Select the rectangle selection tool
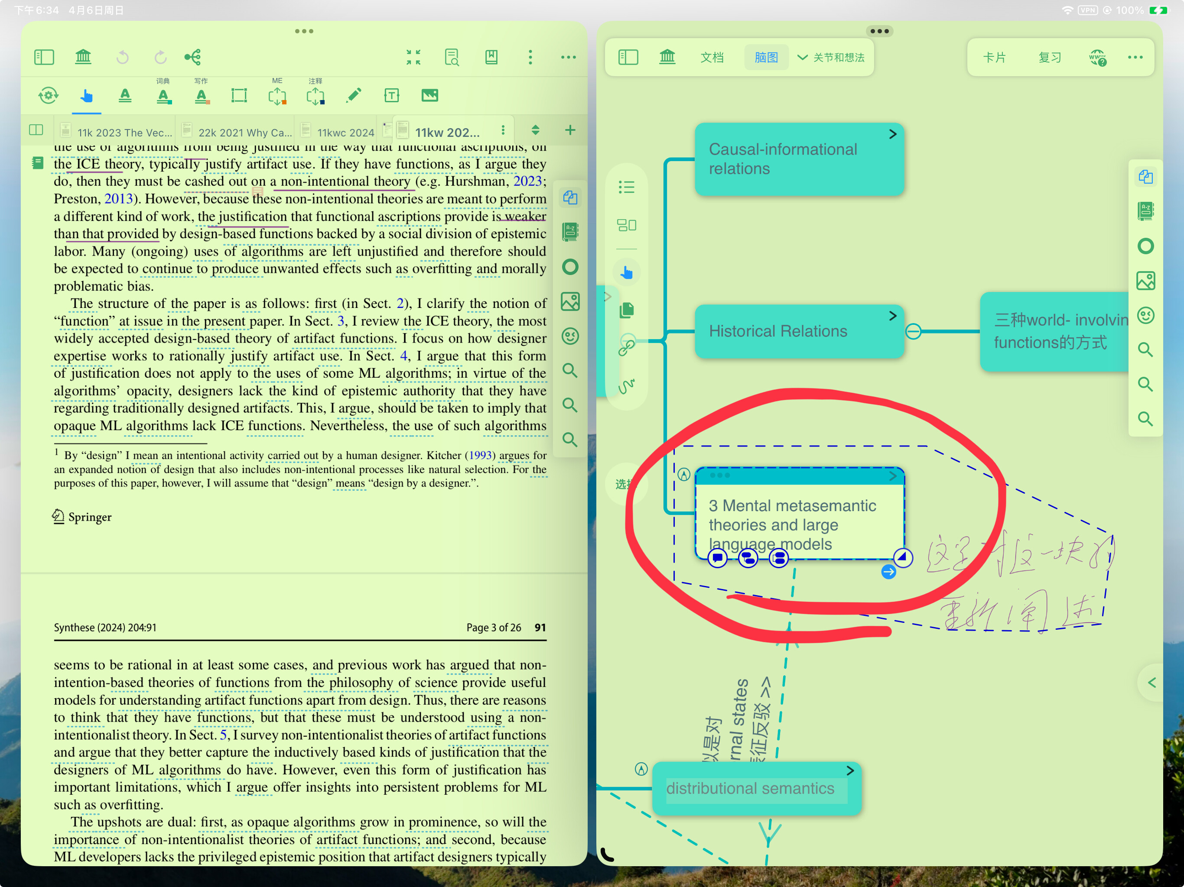Screen dimensions: 1184x887 point(239,96)
